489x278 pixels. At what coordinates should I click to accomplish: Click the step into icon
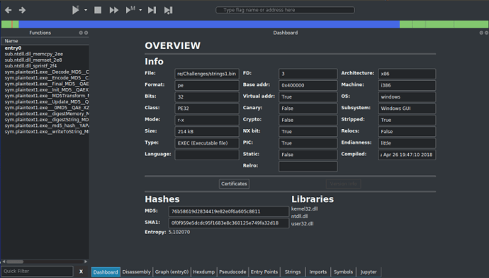pyautogui.click(x=152, y=11)
